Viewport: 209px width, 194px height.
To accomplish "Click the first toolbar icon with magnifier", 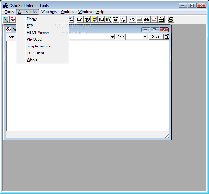I will [6, 20].
